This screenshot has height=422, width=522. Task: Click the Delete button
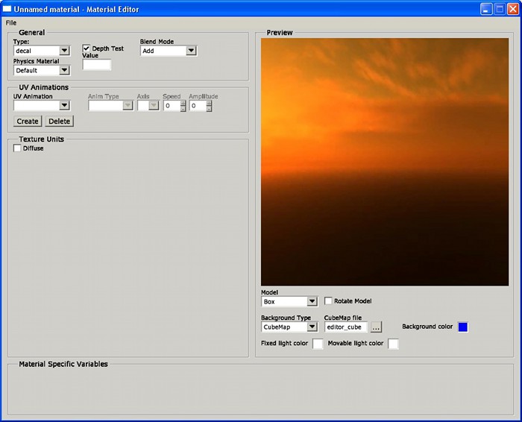60,121
